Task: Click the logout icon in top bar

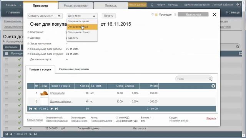Action: pos(238,5)
